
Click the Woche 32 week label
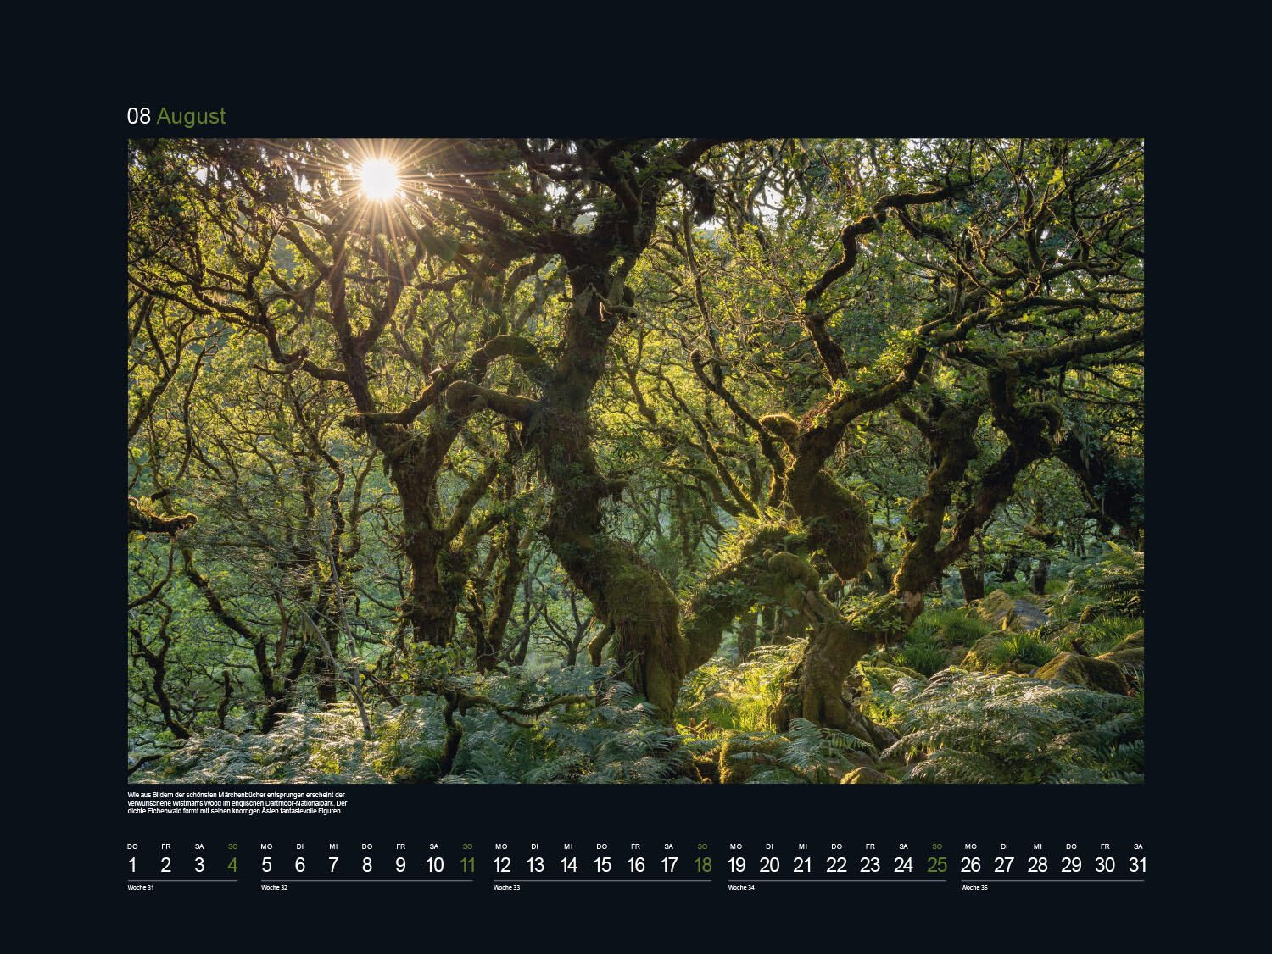click(275, 887)
